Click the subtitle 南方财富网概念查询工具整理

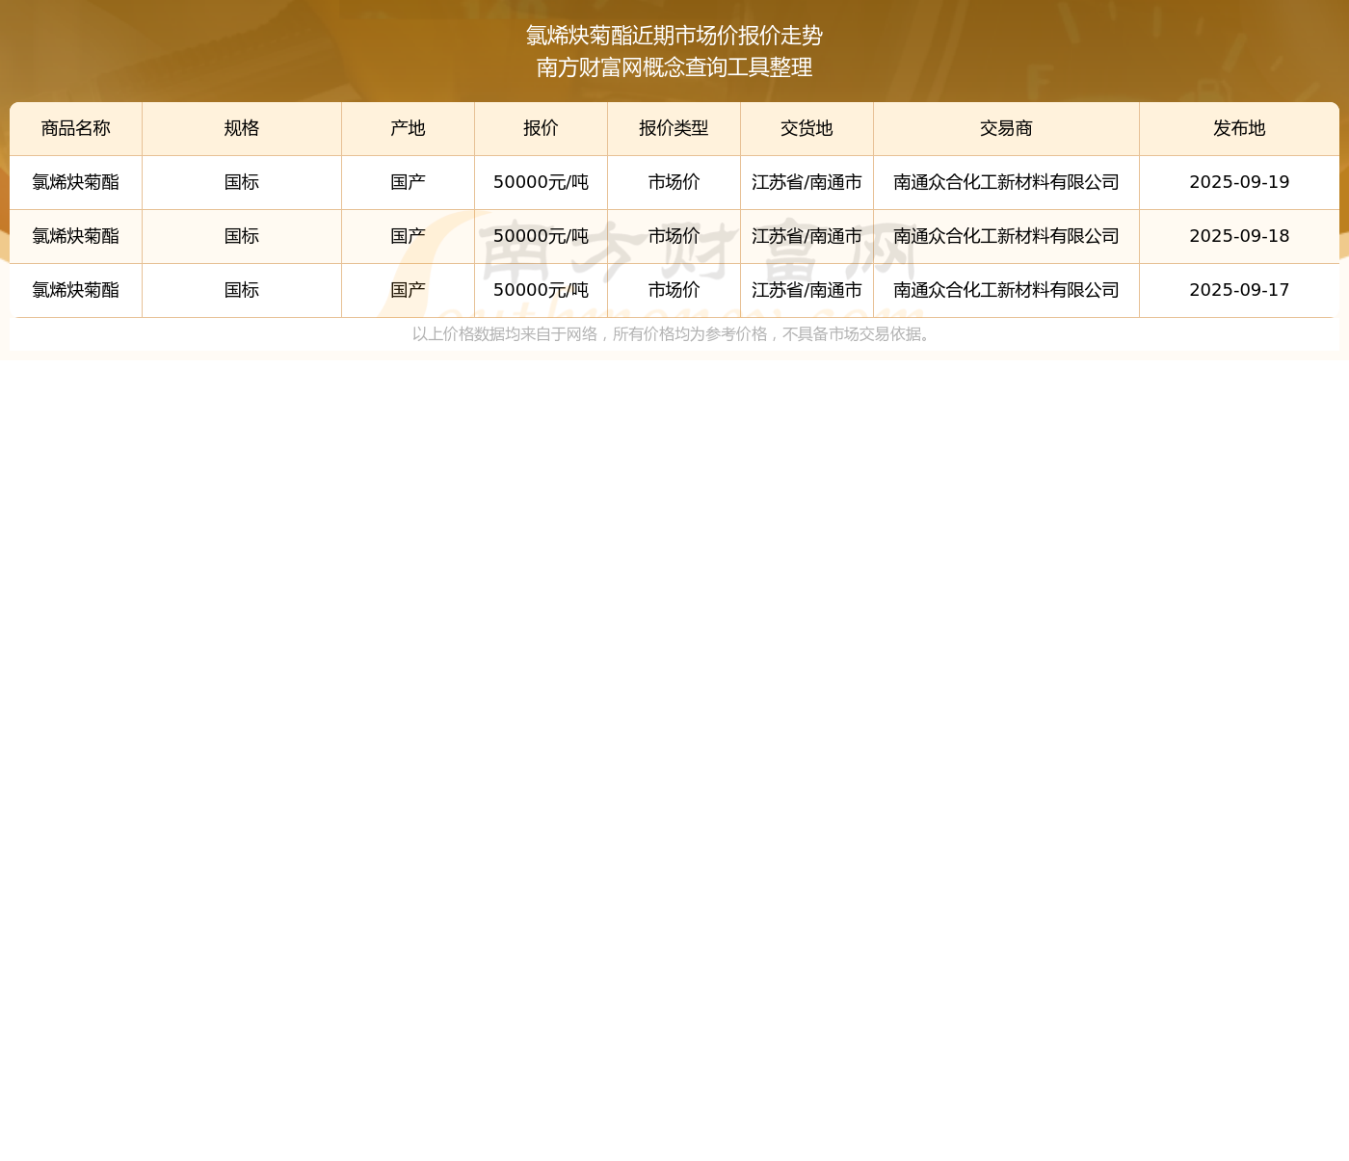click(x=674, y=67)
